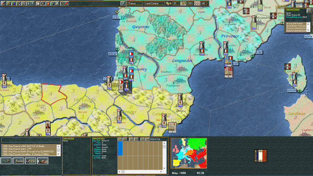Viewport: 313px width, 176px height.
Task: Click the 'Land Combat' phase field
Action: coord(155,4)
